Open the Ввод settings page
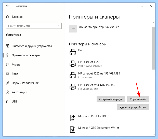The image size is (158, 139). tap(15, 74)
